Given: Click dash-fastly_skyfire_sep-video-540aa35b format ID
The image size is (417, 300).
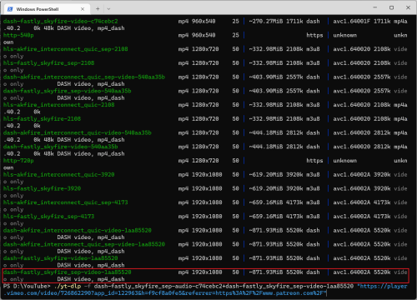Looking at the screenshot, I should (68, 91).
